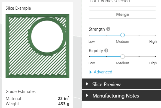Viewport: 161px width, 108px height.
Task: Click the blue Advanced arrow icon
Action: [91, 72]
